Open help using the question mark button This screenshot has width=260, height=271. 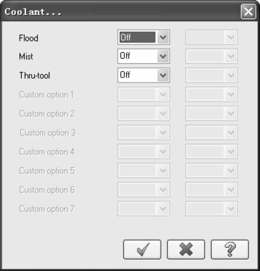[230, 249]
